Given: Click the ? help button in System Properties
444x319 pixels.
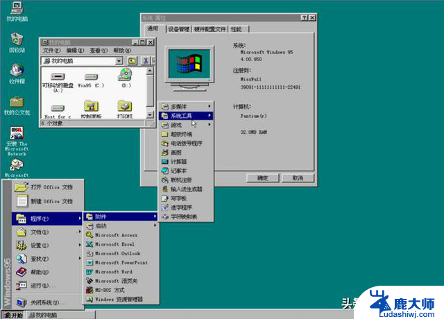Looking at the screenshot, I should (304, 17).
